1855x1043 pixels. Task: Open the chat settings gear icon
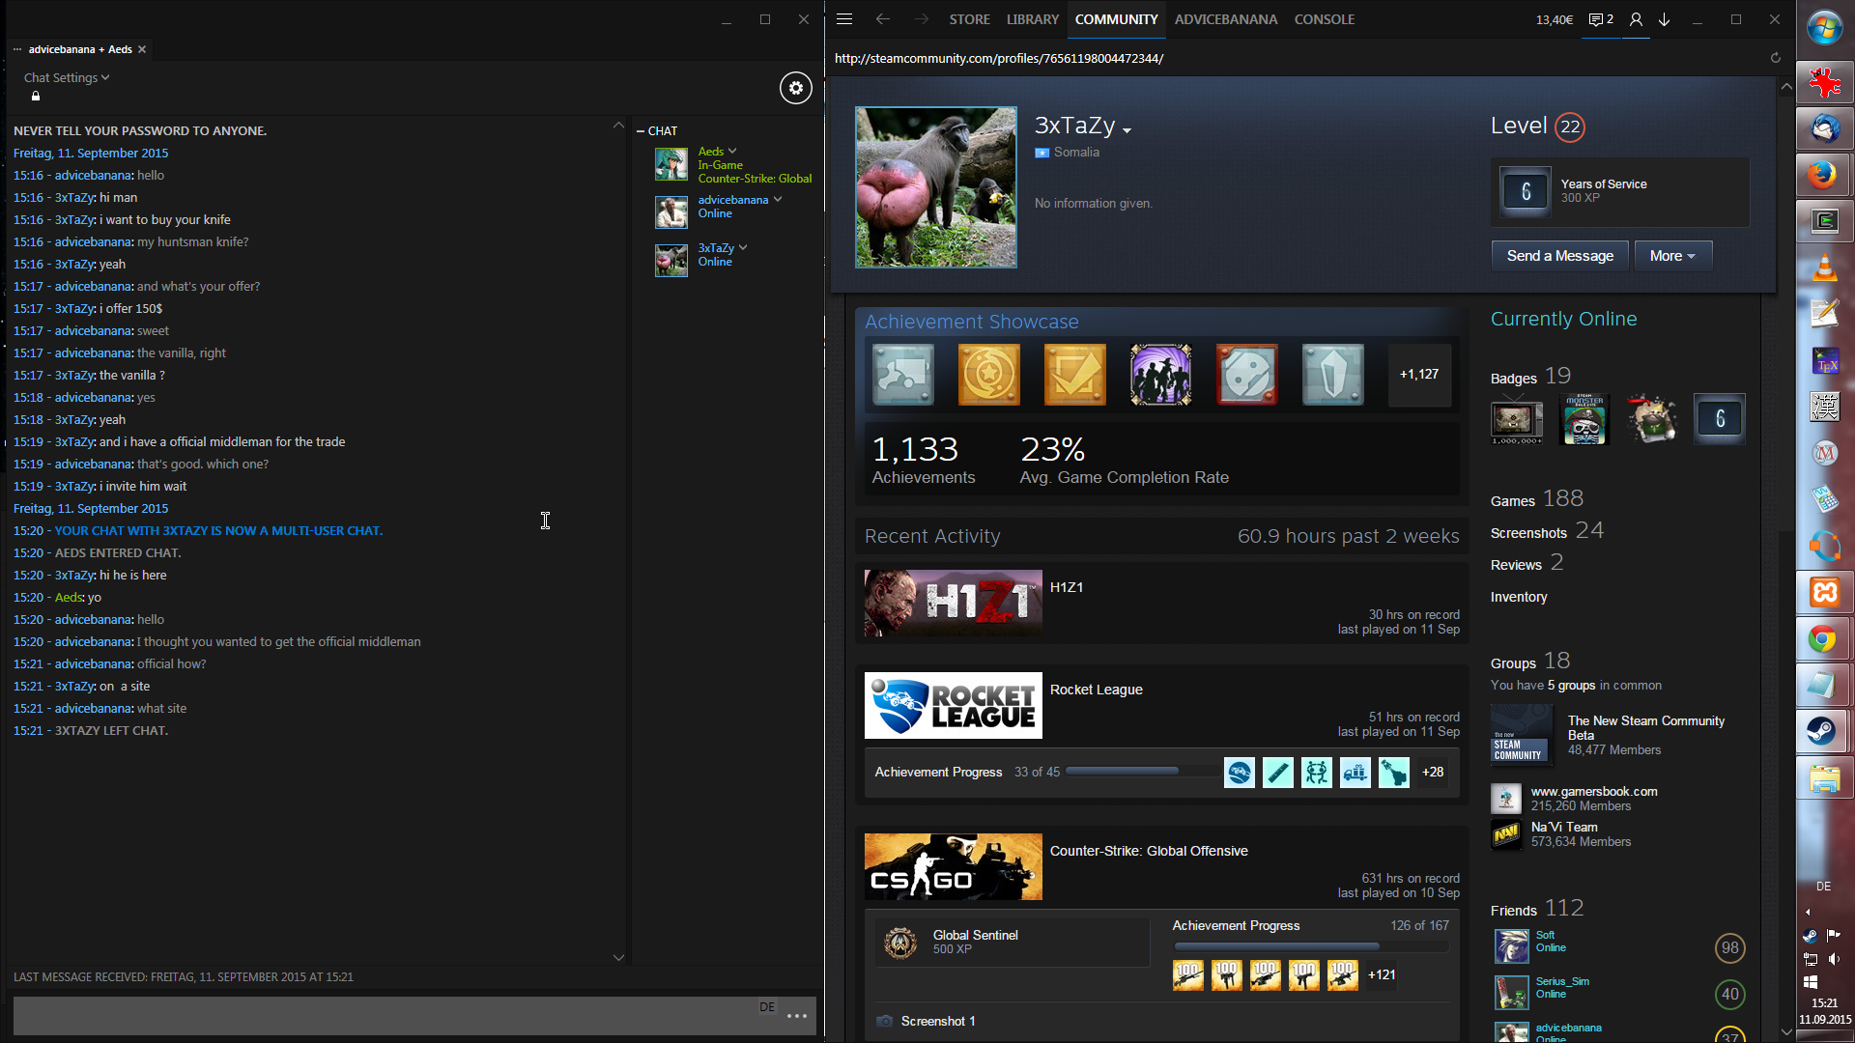[x=795, y=88]
